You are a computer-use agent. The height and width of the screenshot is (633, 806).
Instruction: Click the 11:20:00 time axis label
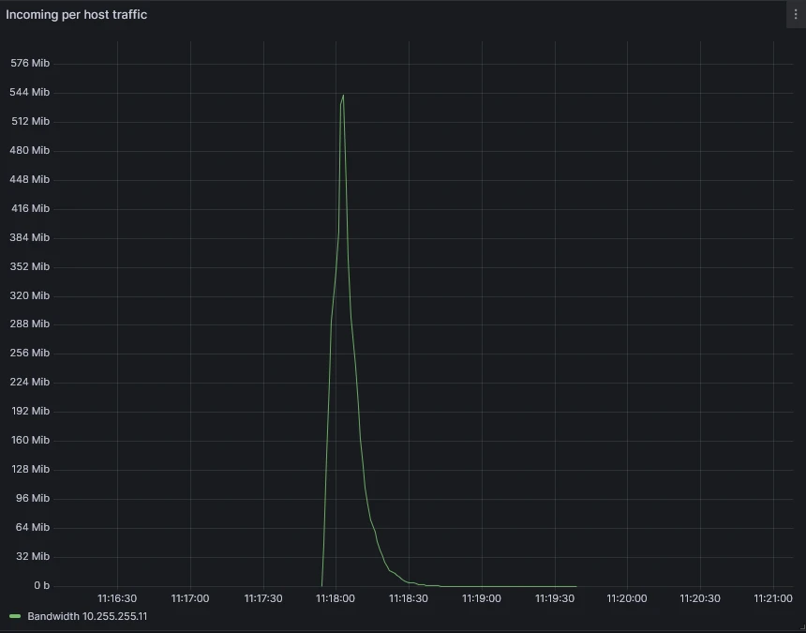626,598
